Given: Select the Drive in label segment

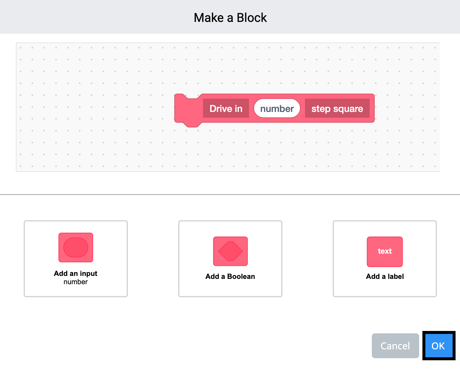Looking at the screenshot, I should point(226,108).
